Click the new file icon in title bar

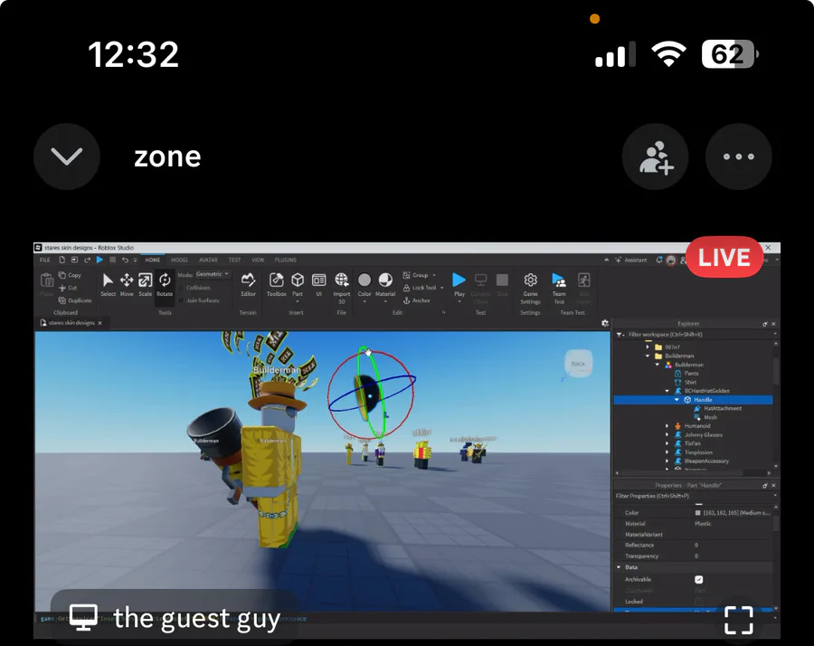coord(62,260)
